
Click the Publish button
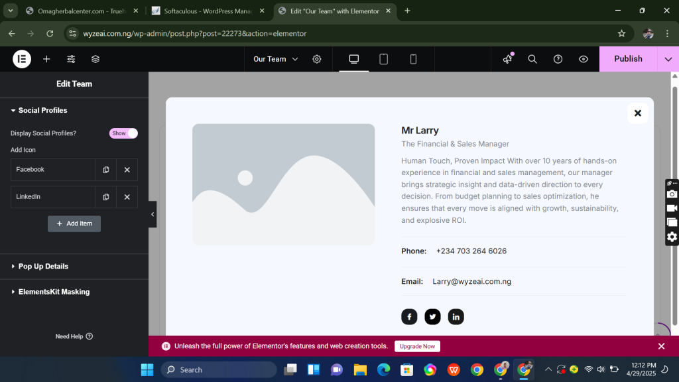pyautogui.click(x=628, y=59)
